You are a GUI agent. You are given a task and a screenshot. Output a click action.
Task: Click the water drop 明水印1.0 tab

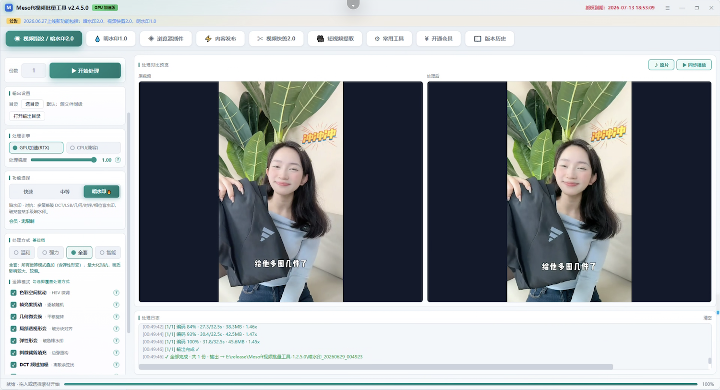coord(111,38)
